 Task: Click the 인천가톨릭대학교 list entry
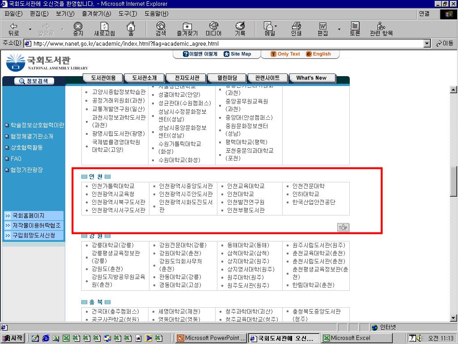(x=113, y=186)
